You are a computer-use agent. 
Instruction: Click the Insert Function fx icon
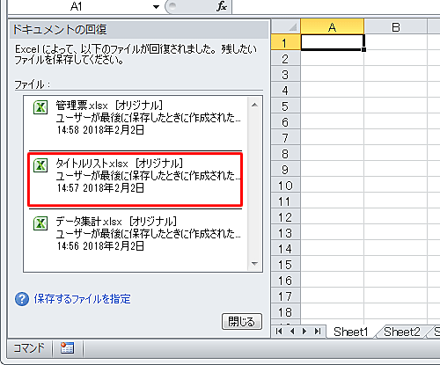click(222, 6)
